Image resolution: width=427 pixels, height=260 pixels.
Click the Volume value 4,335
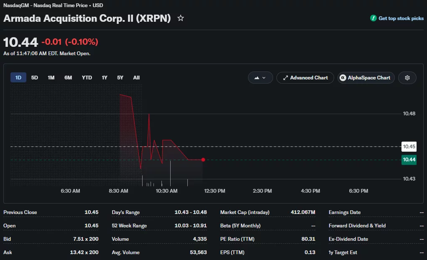point(200,239)
